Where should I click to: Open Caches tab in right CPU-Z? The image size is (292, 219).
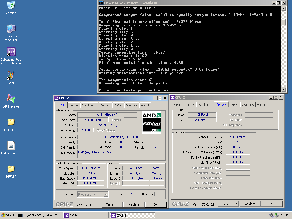tap(190, 105)
